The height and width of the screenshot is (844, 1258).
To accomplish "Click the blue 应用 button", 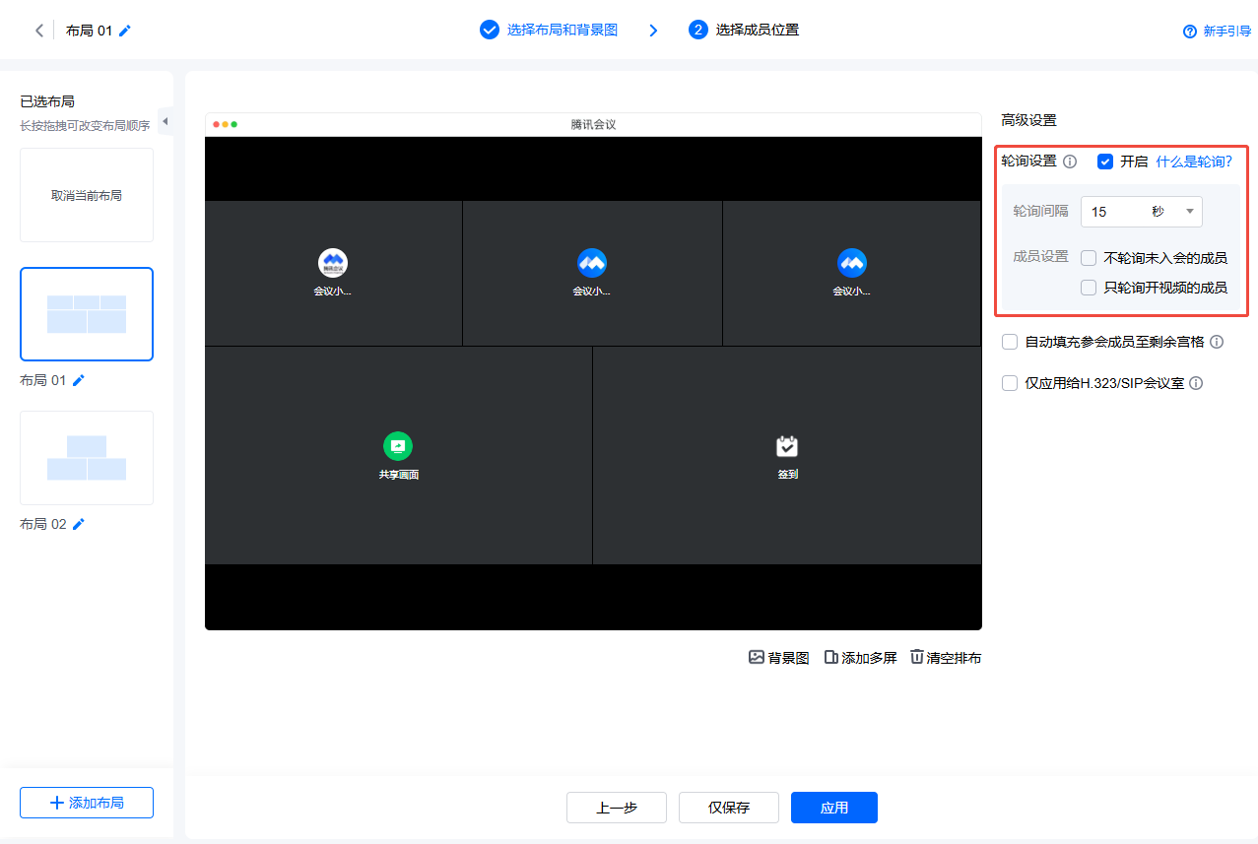I will [834, 808].
